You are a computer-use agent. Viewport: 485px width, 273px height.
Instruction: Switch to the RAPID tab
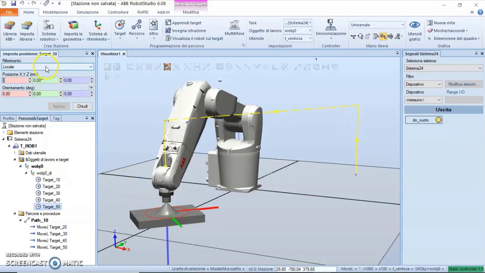(143, 12)
